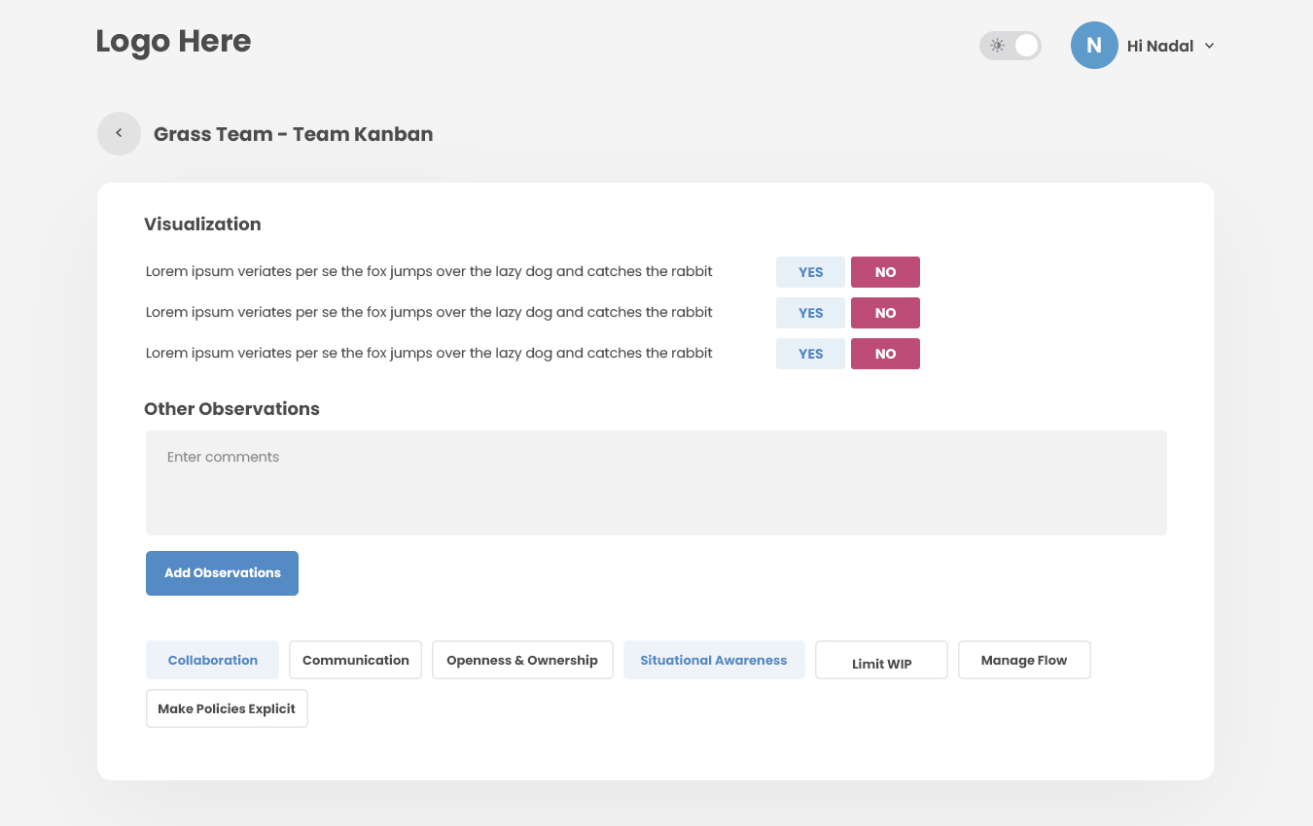Click the Enter comments text area

656,483
